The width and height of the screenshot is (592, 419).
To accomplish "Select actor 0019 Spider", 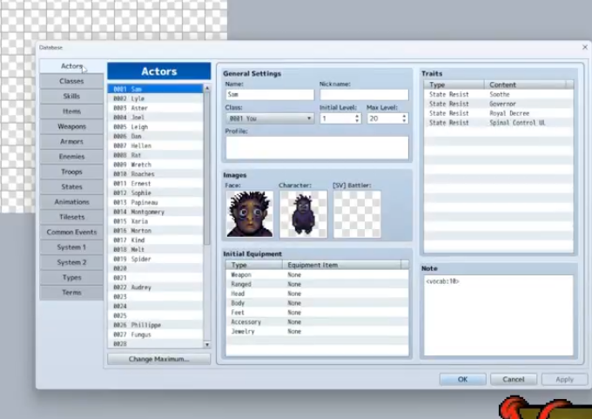I will point(156,260).
